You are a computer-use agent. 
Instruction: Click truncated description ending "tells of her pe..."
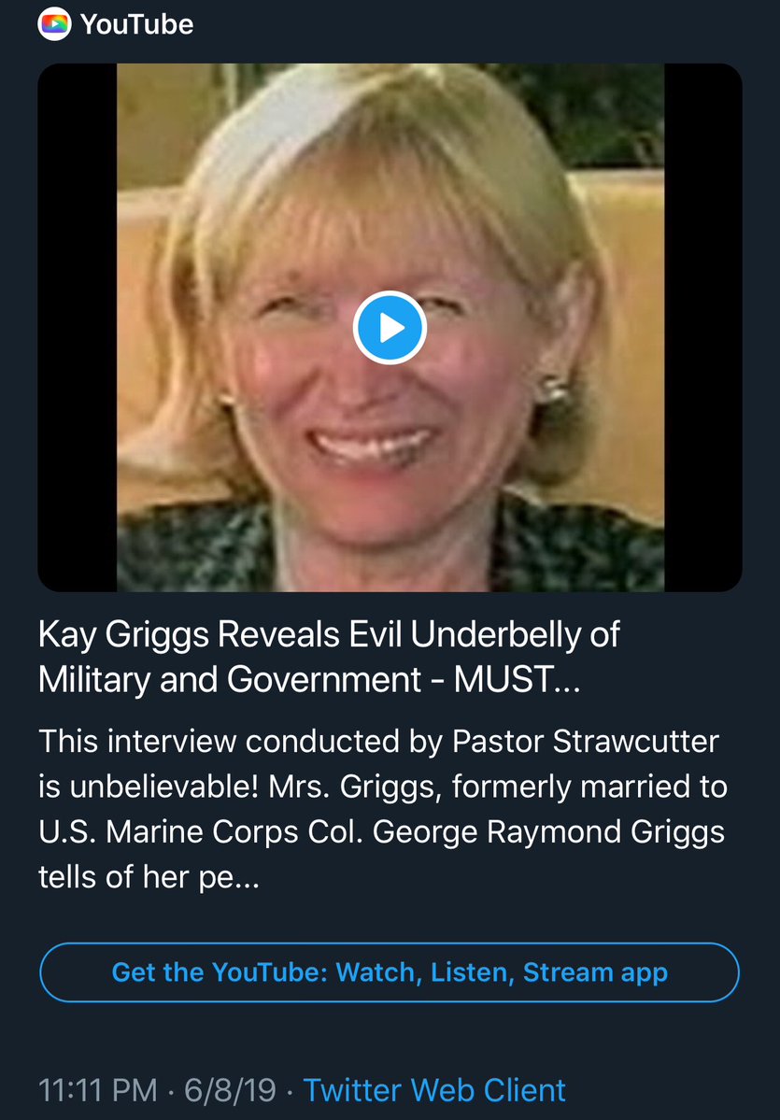tap(150, 875)
